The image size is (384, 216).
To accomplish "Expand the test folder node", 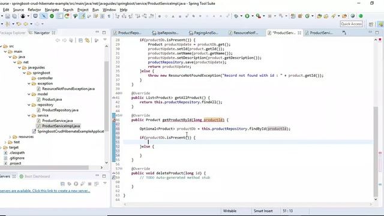I will [x=5, y=142].
